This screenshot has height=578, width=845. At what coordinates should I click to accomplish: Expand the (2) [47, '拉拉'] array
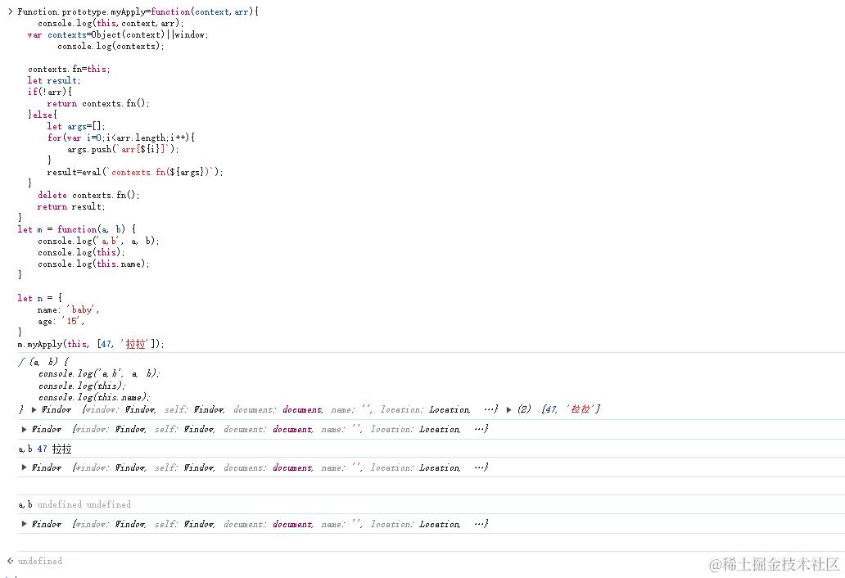(x=508, y=410)
